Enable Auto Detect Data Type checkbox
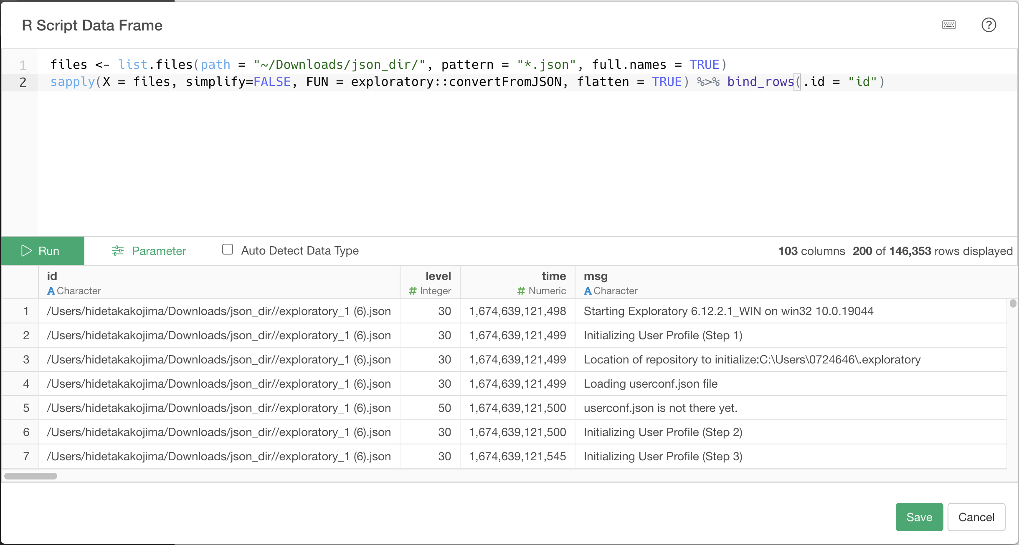This screenshot has height=545, width=1019. (228, 250)
